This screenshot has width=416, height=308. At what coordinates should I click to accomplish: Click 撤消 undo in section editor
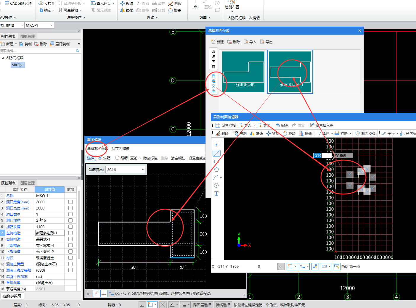pyautogui.click(x=282, y=125)
